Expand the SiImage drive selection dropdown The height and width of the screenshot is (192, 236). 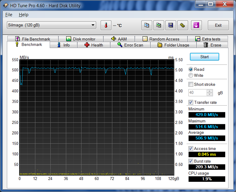coord(93,25)
